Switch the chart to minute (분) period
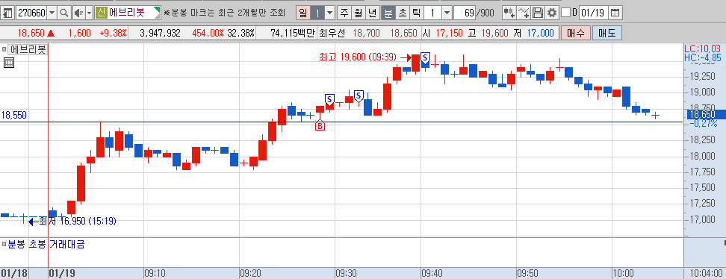The height and width of the screenshot is (279, 726). (388, 13)
